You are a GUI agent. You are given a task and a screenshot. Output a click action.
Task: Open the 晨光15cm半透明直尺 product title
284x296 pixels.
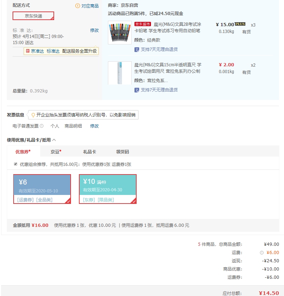168,68
